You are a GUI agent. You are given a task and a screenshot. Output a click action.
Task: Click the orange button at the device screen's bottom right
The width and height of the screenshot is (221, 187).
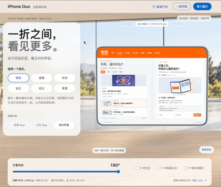click(x=197, y=115)
